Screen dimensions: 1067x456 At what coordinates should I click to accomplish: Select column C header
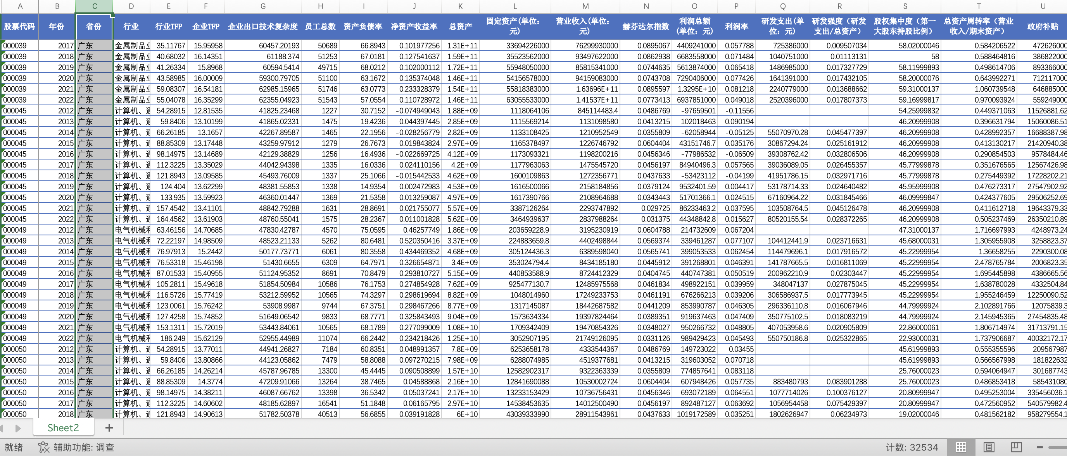pyautogui.click(x=95, y=6)
